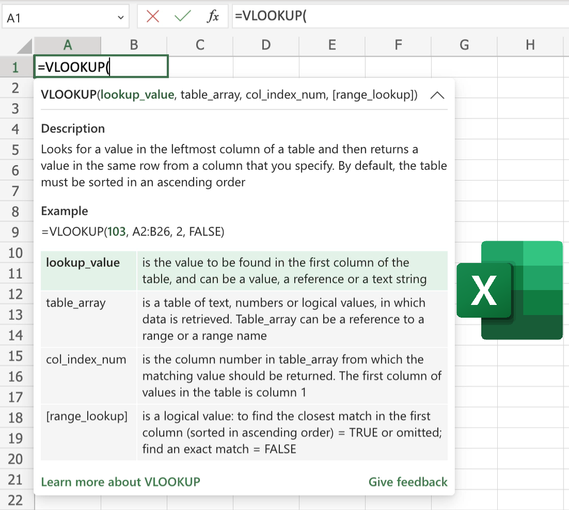Click the Give feedback link
The height and width of the screenshot is (510, 569).
pyautogui.click(x=408, y=482)
